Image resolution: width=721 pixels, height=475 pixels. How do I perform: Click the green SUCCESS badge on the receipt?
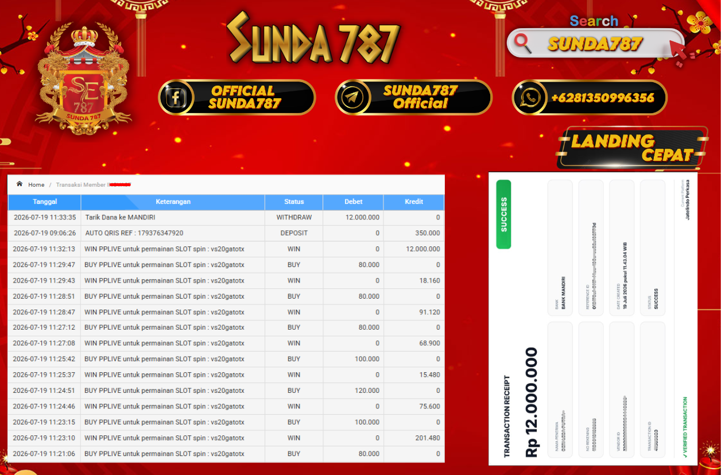503,214
